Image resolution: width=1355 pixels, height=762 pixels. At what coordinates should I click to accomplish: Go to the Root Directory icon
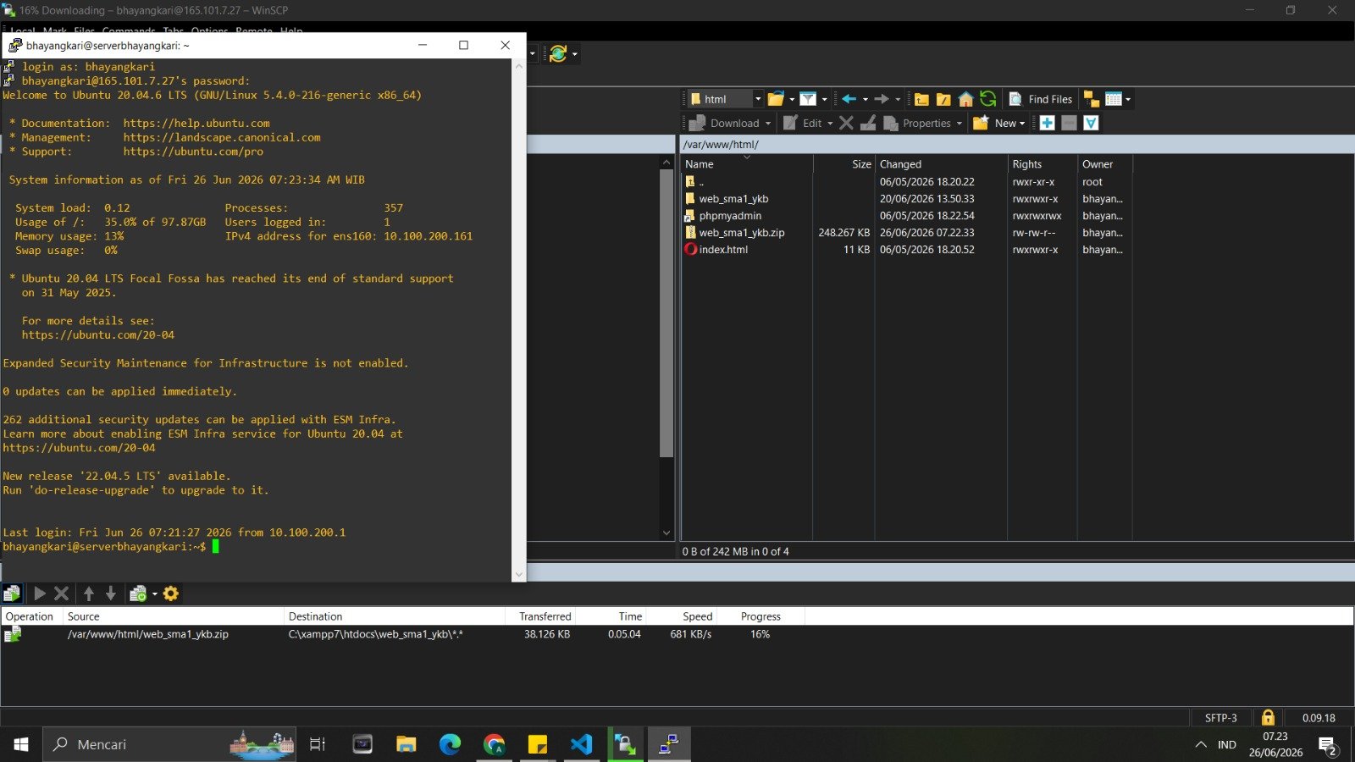[943, 99]
